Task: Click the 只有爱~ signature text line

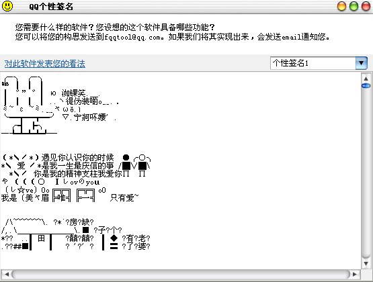Action: 124,197
